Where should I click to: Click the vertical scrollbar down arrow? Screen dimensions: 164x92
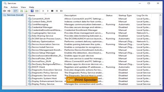click(x=160, y=85)
